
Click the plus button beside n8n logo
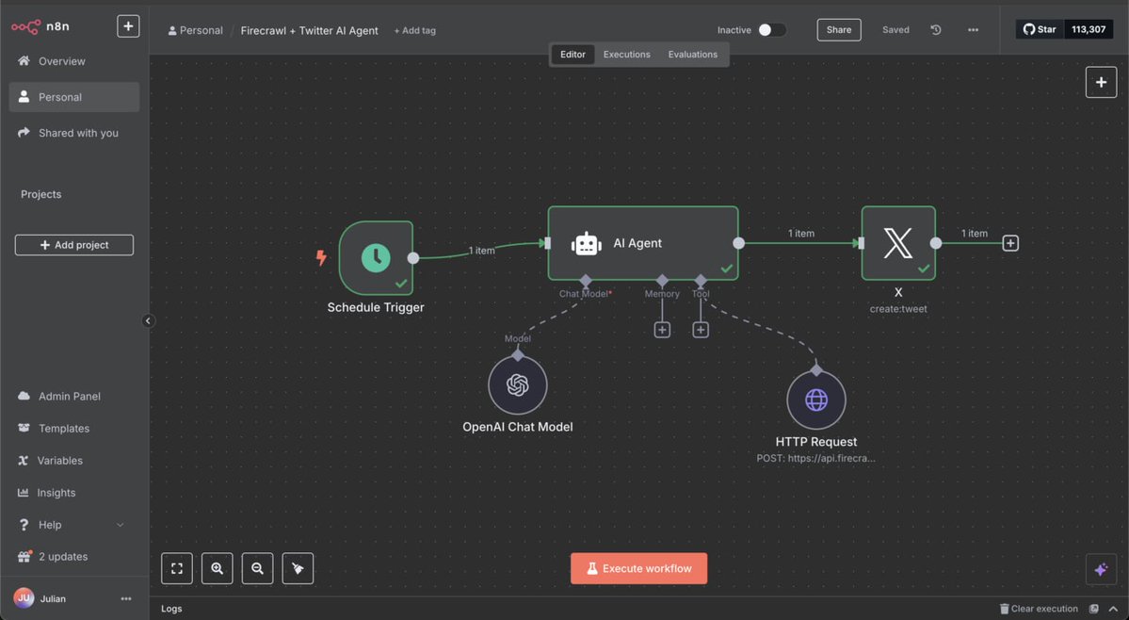(128, 26)
